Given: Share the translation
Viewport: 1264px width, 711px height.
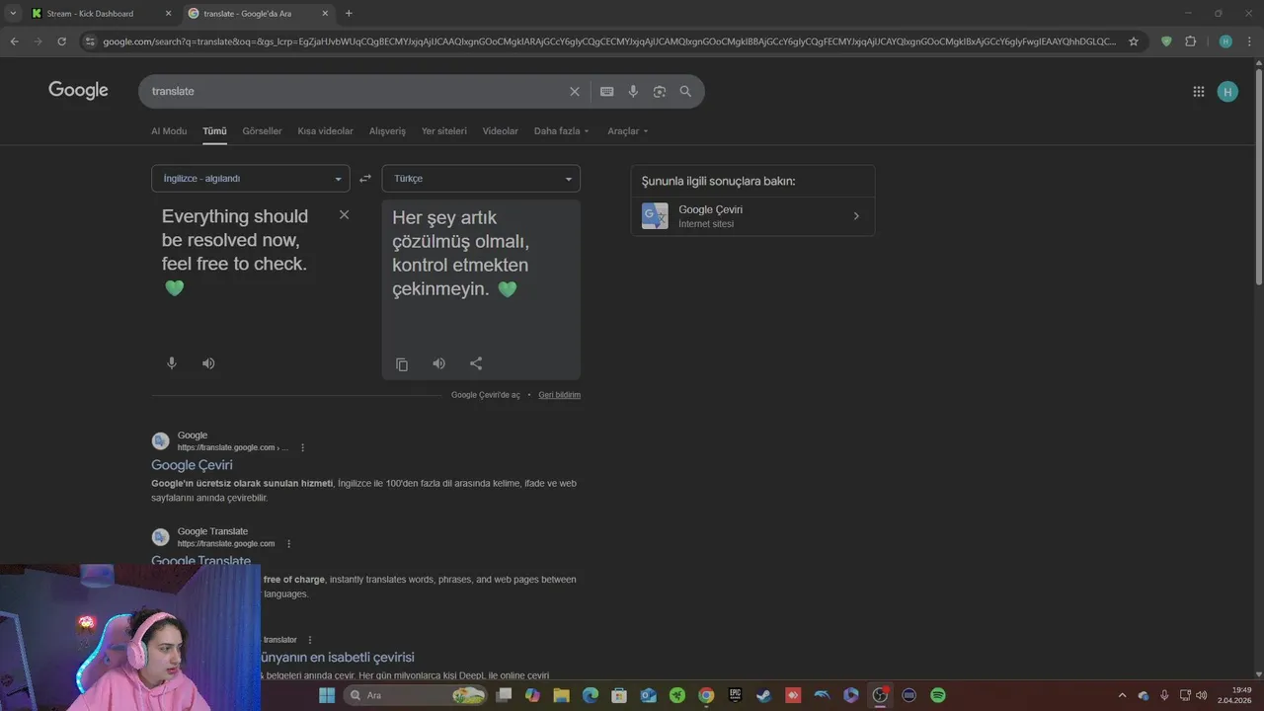Looking at the screenshot, I should tap(476, 363).
